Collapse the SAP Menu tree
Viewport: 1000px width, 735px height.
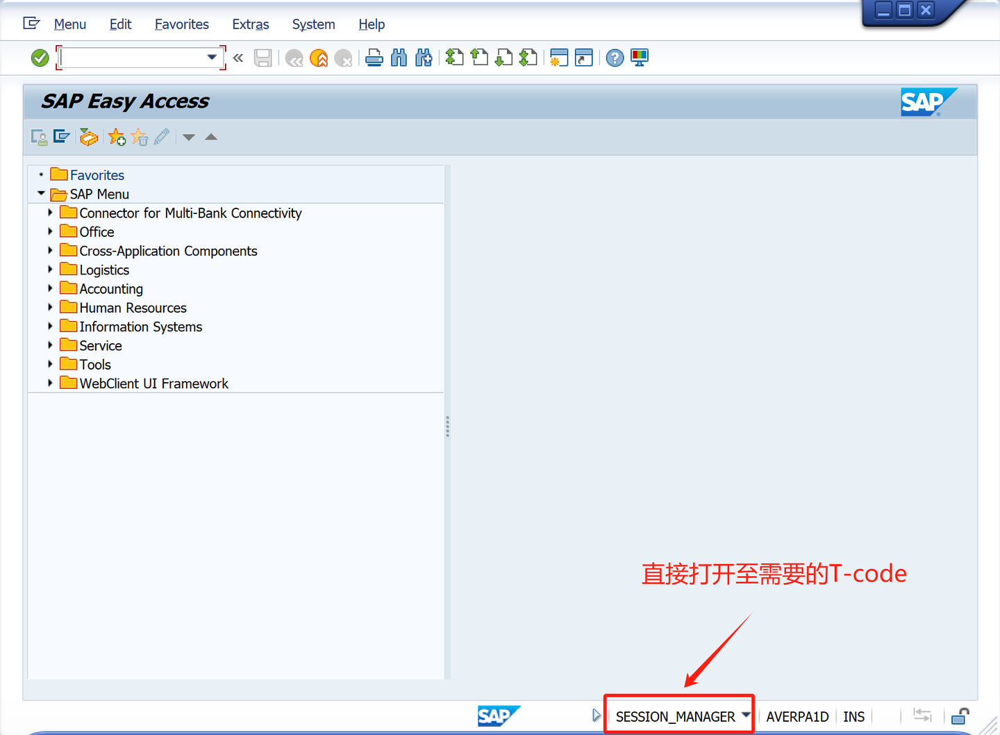tap(40, 194)
